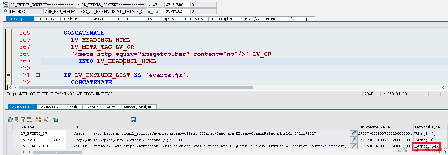This screenshot has height=155, width=448.
Task: Click the code editor horizontal scrollbar thumb
Action: tap(136, 88)
